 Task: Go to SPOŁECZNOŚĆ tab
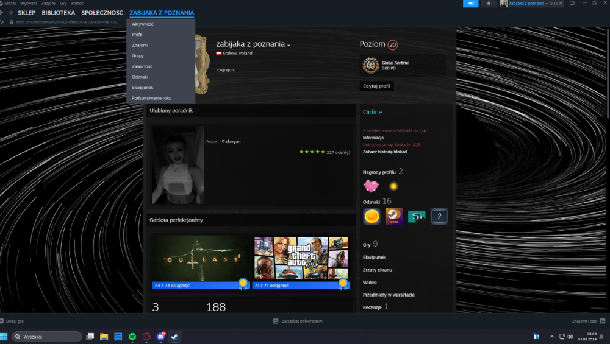(x=102, y=13)
